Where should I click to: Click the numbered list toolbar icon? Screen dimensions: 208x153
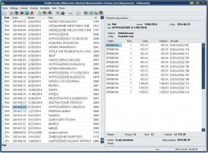coord(12,13)
